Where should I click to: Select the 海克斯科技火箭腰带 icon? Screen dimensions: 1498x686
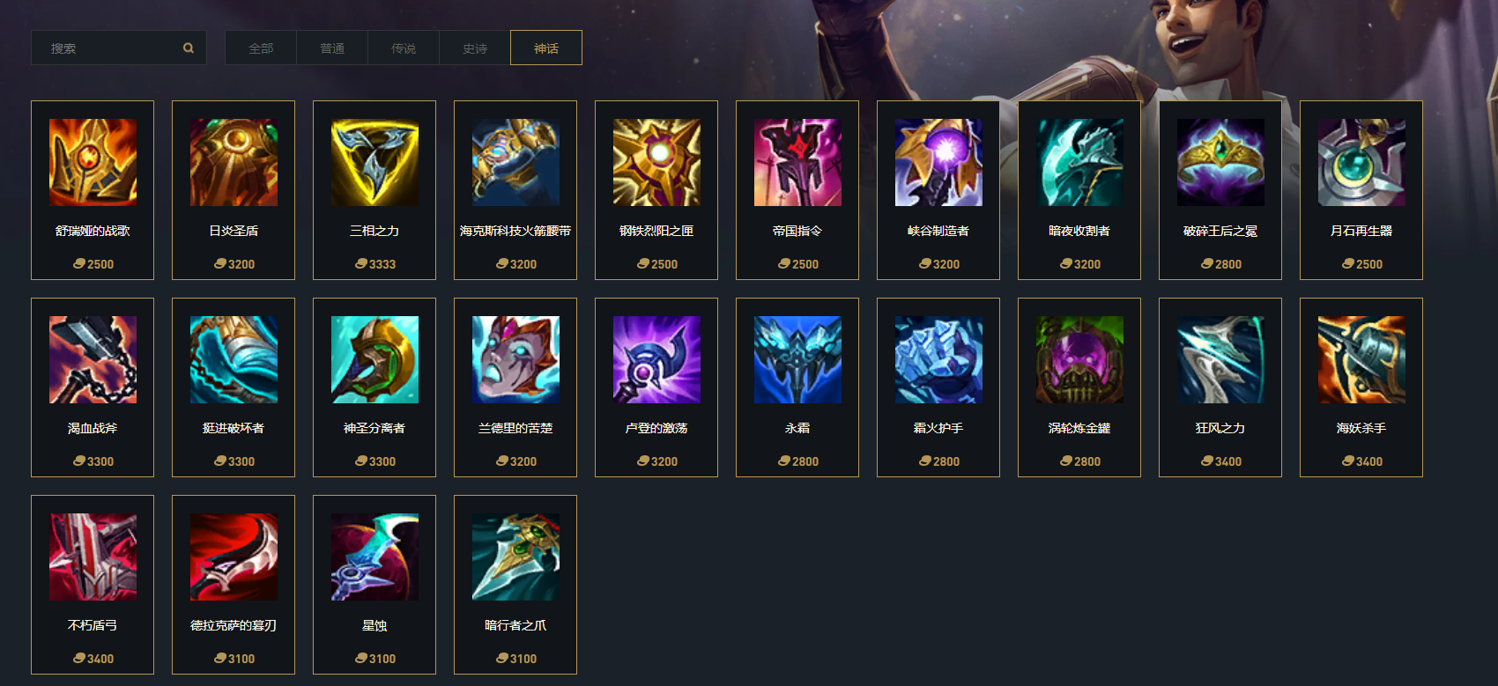pos(515,163)
